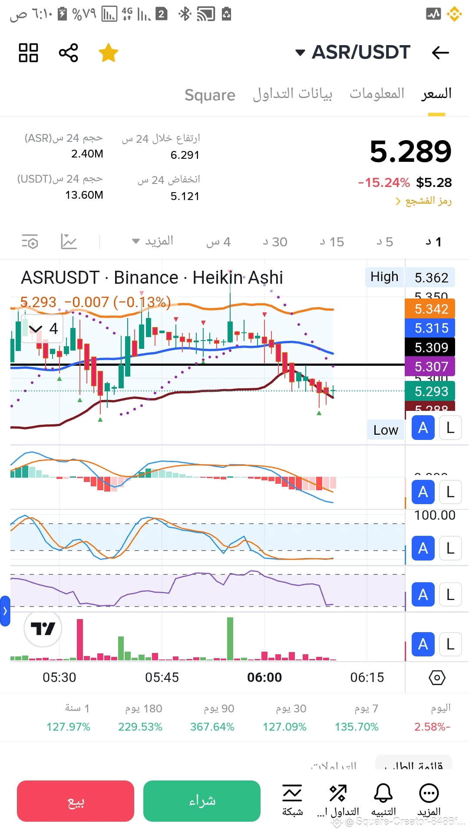Select the 1 د timeframe
The image size is (469, 833).
pos(434,242)
